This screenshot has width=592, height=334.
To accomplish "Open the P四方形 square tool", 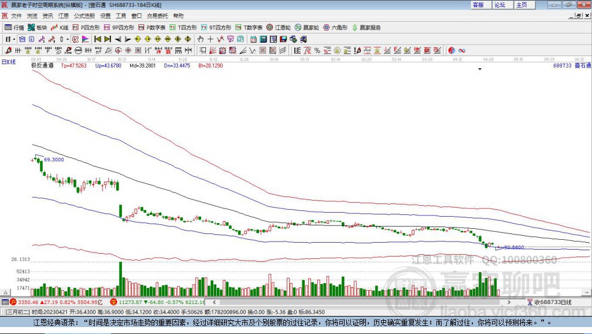I will pos(86,27).
